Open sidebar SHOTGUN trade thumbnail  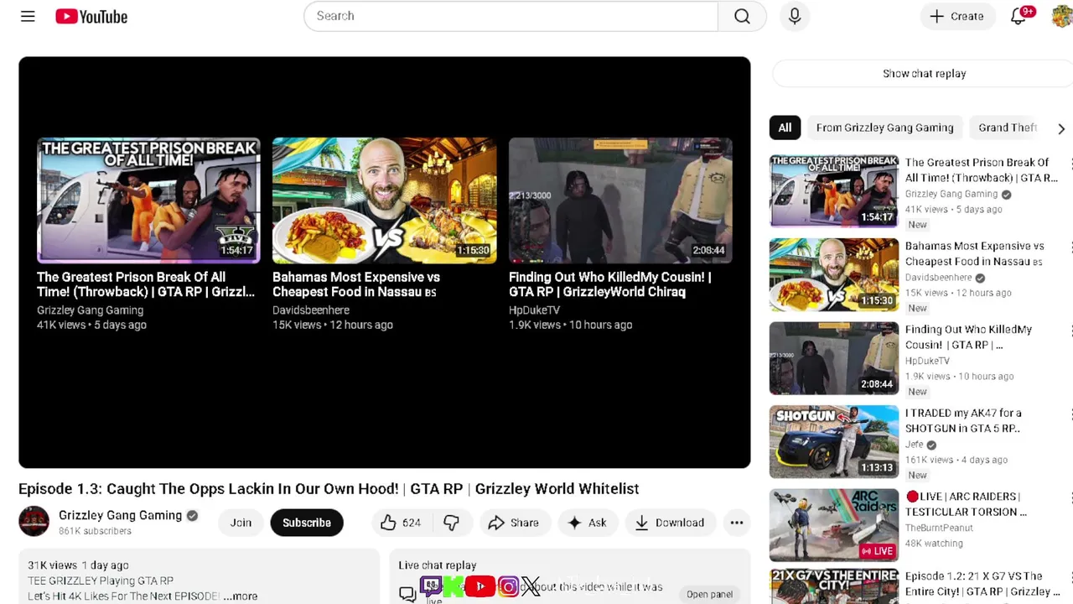tap(834, 442)
